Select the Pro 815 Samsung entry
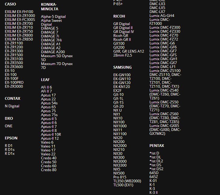220x195 pixels. click(120, 177)
